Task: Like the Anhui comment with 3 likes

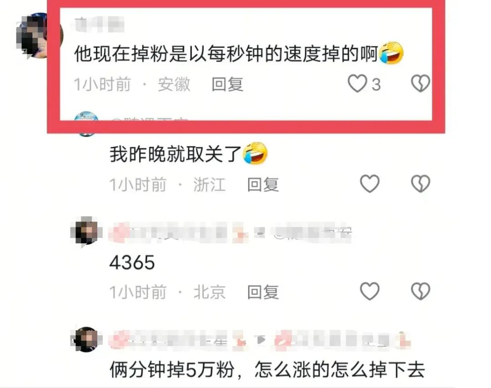Action: [x=357, y=84]
